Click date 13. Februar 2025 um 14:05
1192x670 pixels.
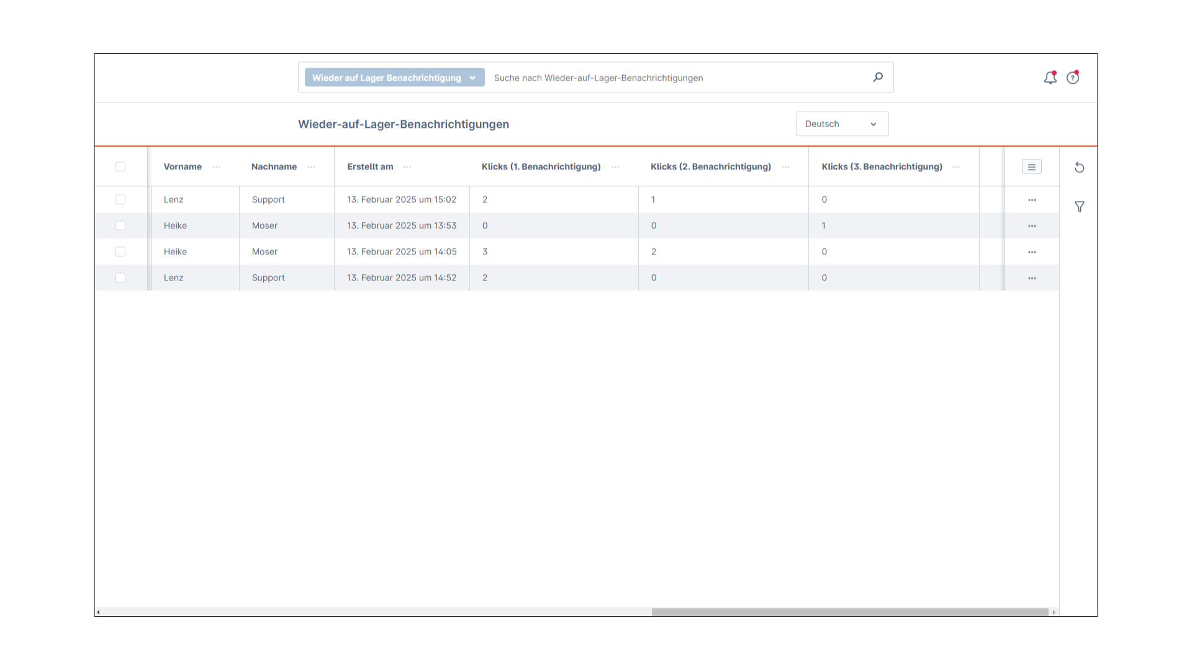[402, 252]
